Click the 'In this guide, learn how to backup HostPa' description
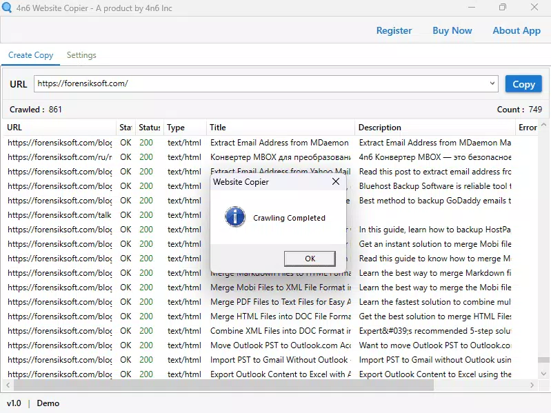Viewport: 551px width, 413px height. 434,230
